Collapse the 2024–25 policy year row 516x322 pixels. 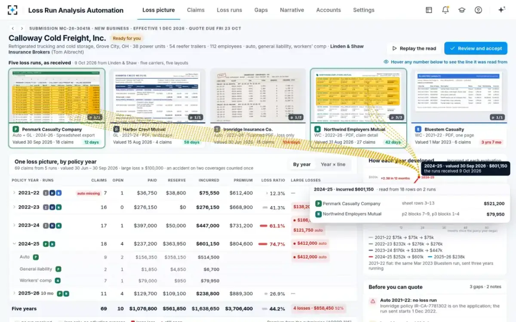point(14,244)
